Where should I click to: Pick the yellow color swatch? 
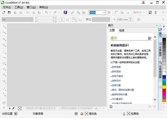164,87
